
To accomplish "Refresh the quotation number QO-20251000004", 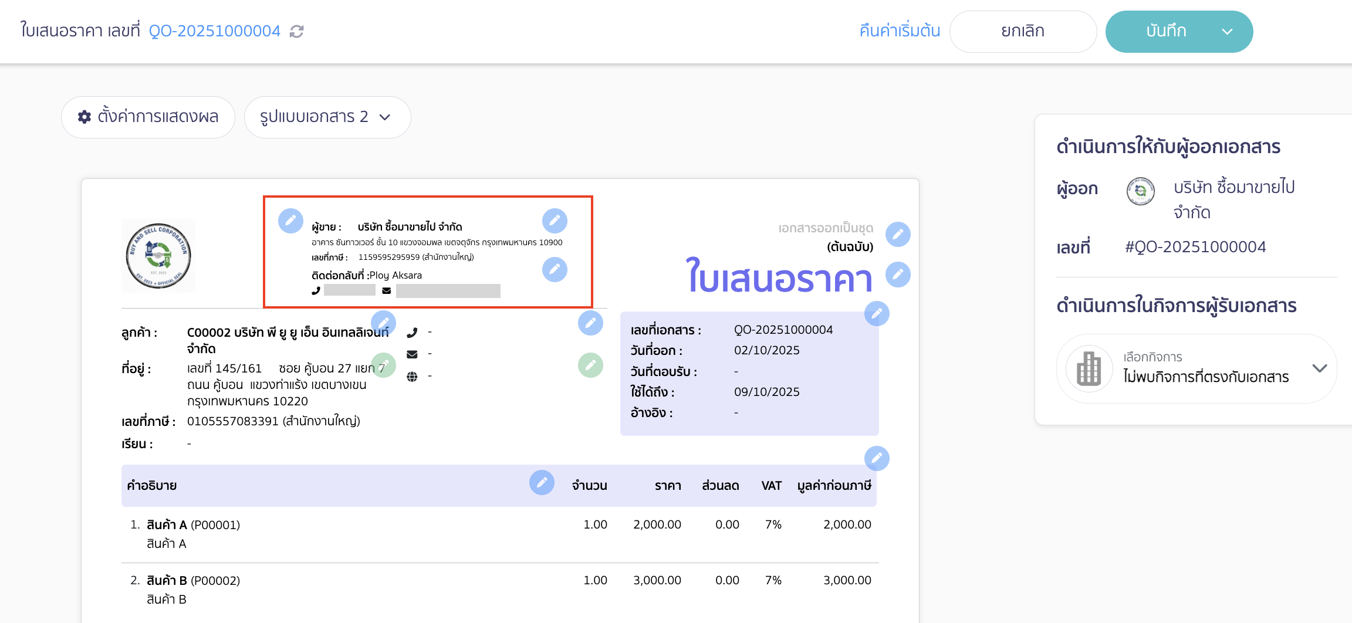I will (298, 31).
